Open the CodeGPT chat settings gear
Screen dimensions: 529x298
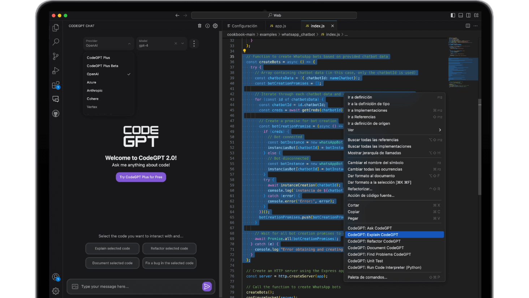(x=215, y=26)
